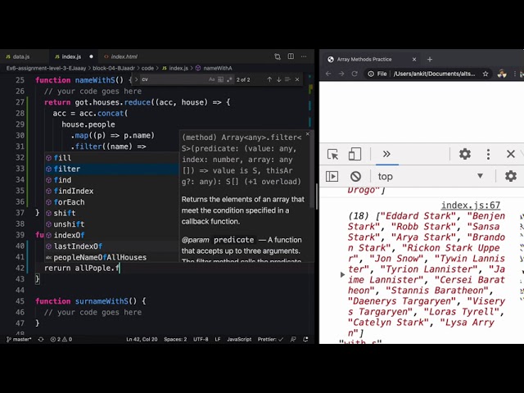524x393 pixels.
Task: Choose lastIndexOf from the autocomplete list
Action: coord(111,246)
